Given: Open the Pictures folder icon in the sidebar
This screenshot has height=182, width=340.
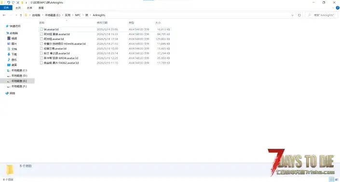Looking at the screenshot, I should point(9,43).
